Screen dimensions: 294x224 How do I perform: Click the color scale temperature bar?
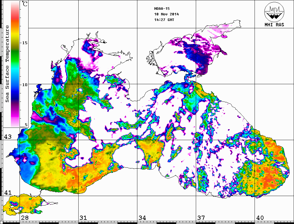pyautogui.click(x=15, y=64)
